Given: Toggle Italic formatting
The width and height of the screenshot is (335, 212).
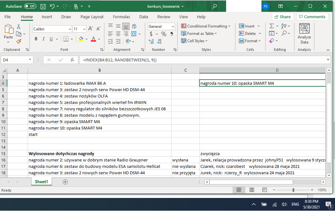Looking at the screenshot, I should click(44, 39).
